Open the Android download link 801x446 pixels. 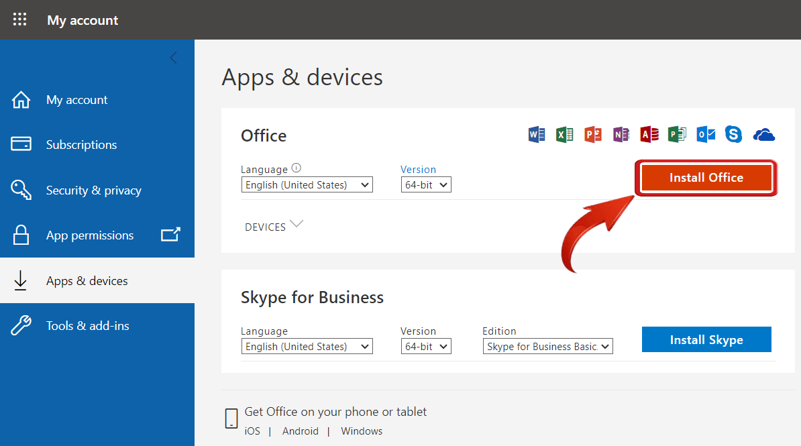300,431
